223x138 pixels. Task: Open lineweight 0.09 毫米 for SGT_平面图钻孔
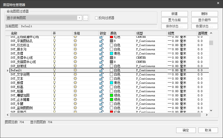177,41
